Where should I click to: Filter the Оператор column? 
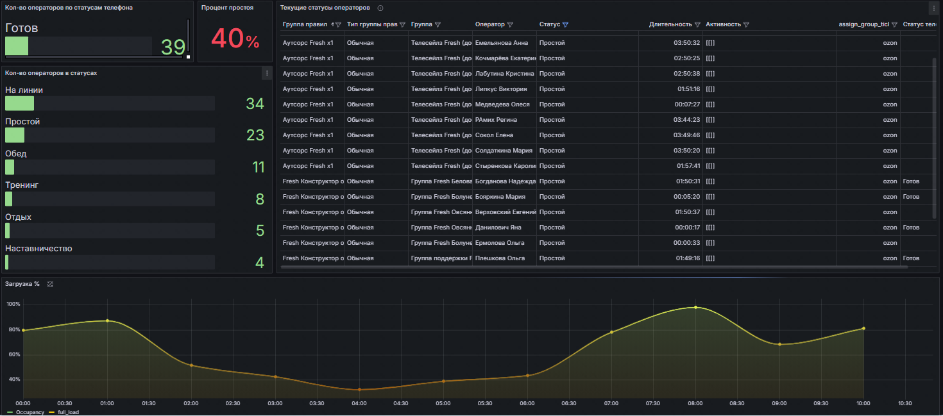click(x=510, y=24)
